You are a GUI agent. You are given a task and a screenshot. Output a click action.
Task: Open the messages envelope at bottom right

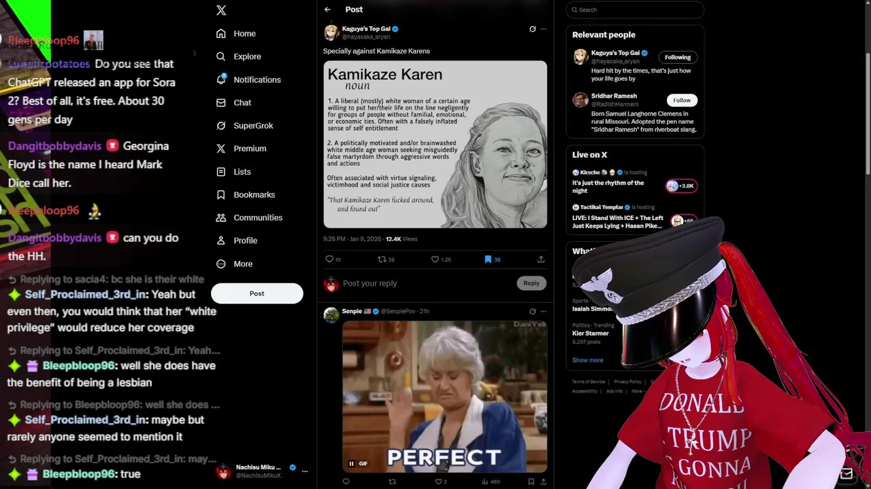pos(846,474)
